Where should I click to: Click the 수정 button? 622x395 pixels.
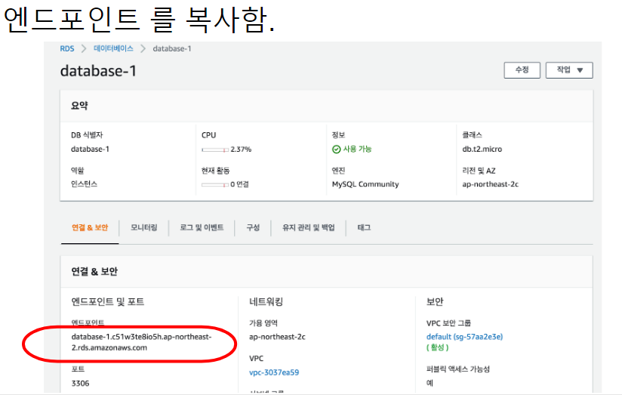(522, 70)
